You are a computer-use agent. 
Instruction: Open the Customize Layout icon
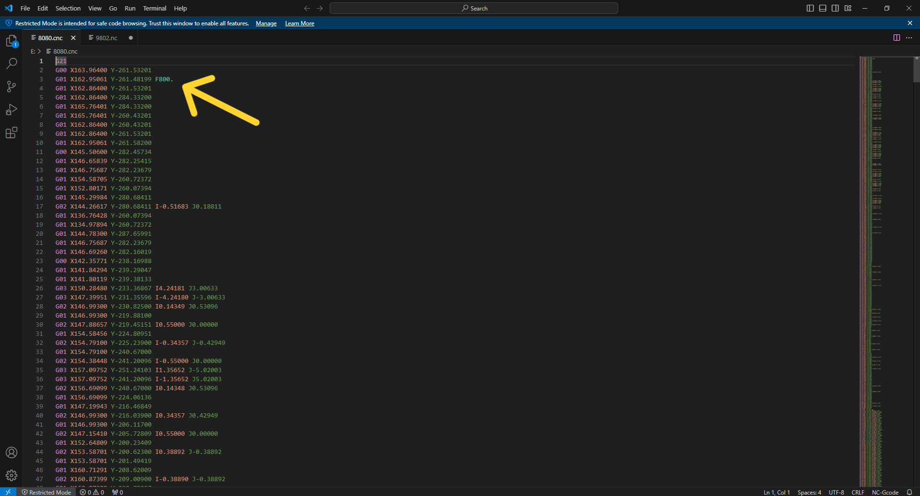point(848,8)
